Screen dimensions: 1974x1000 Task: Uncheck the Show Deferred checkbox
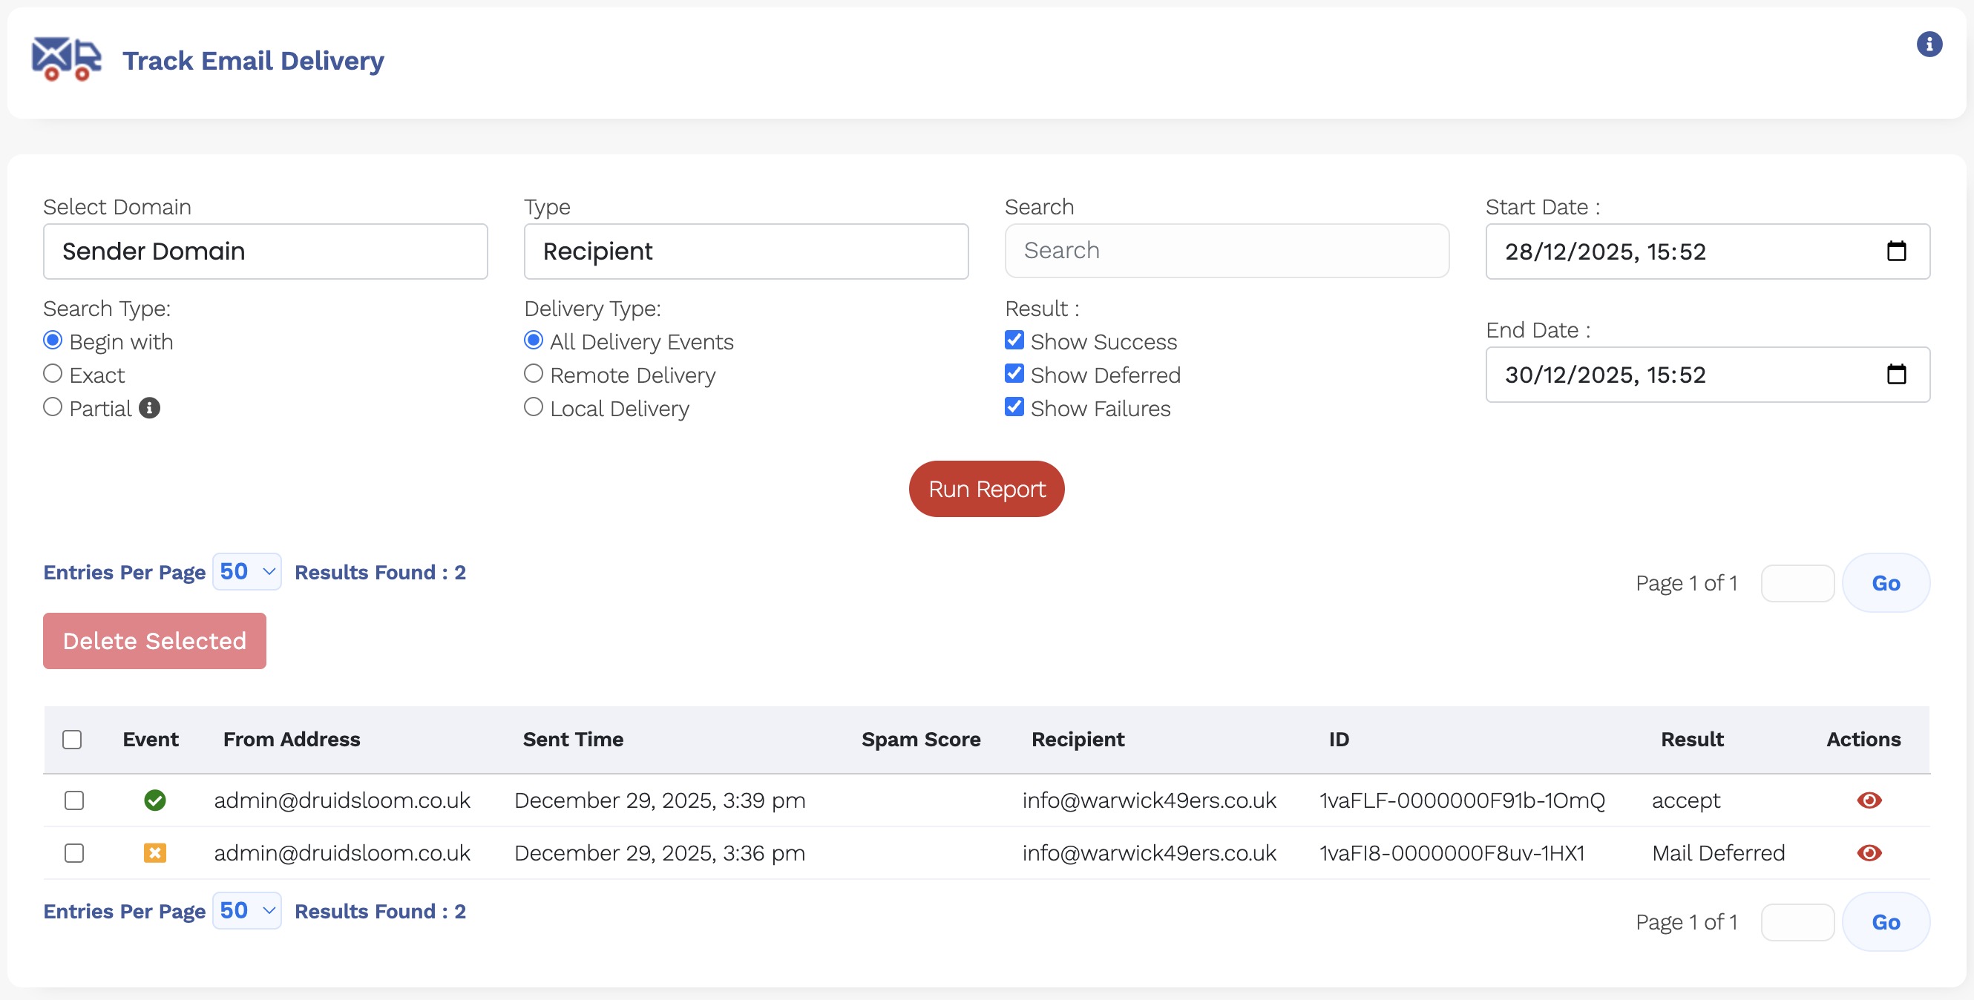pos(1014,374)
